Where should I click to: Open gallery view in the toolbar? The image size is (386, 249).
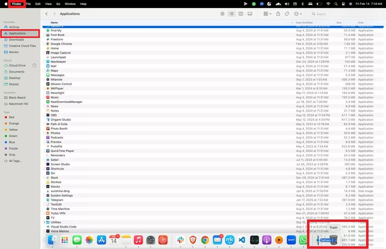pyautogui.click(x=250, y=14)
